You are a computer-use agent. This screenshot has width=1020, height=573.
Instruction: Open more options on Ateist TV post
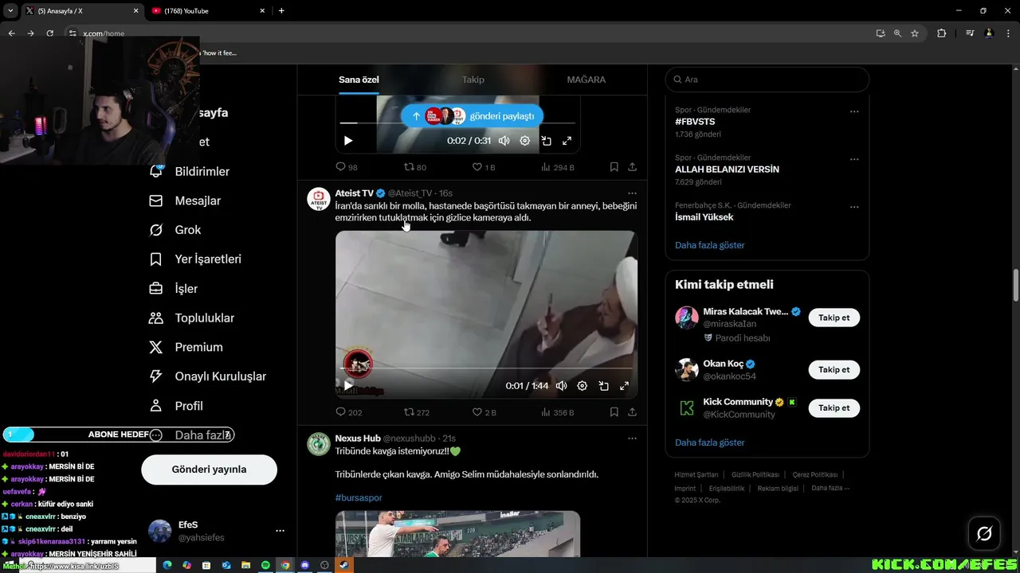coord(632,193)
